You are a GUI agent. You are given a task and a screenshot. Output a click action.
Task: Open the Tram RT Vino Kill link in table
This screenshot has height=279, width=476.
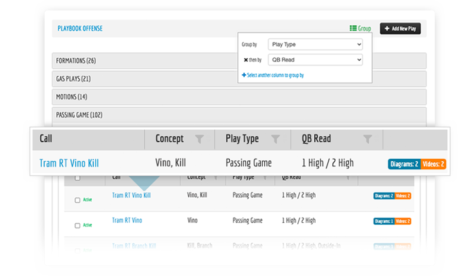click(x=131, y=195)
